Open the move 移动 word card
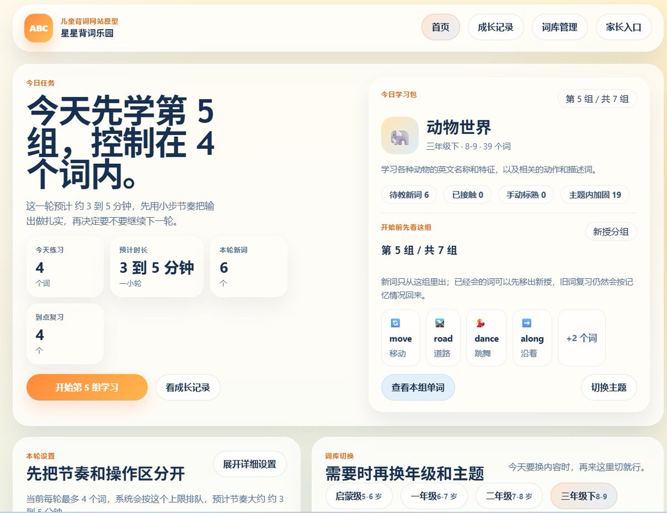This screenshot has height=513, width=667. (401, 338)
